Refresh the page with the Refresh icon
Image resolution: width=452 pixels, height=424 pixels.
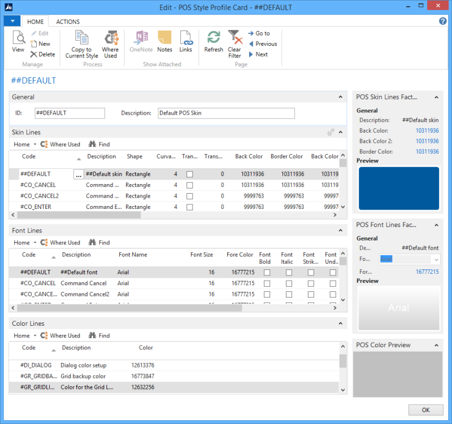(x=214, y=38)
